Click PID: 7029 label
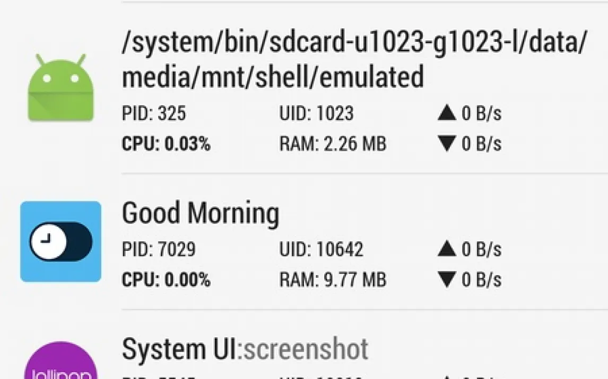Image resolution: width=608 pixels, height=379 pixels. click(159, 249)
